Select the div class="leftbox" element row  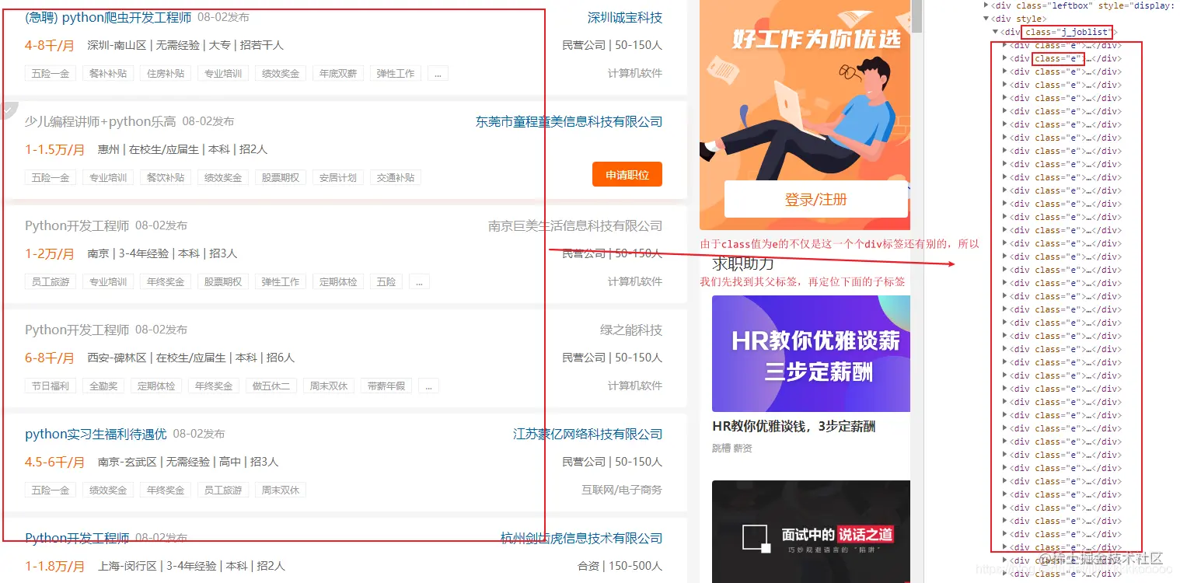(x=1081, y=5)
